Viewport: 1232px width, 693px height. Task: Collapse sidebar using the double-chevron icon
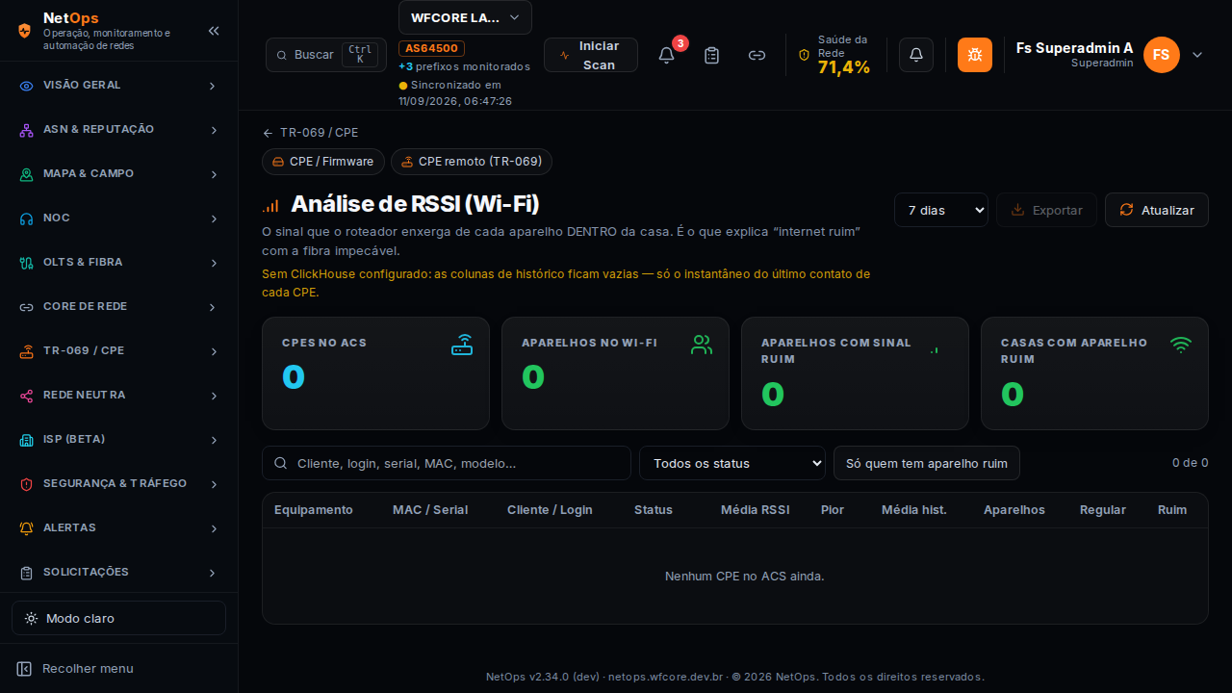click(x=214, y=31)
